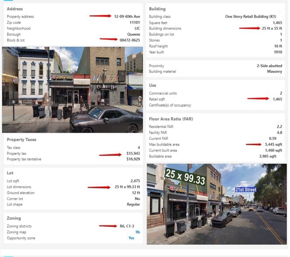
Task: Select the address value 12-09 40th Ave
Action: (127, 16)
